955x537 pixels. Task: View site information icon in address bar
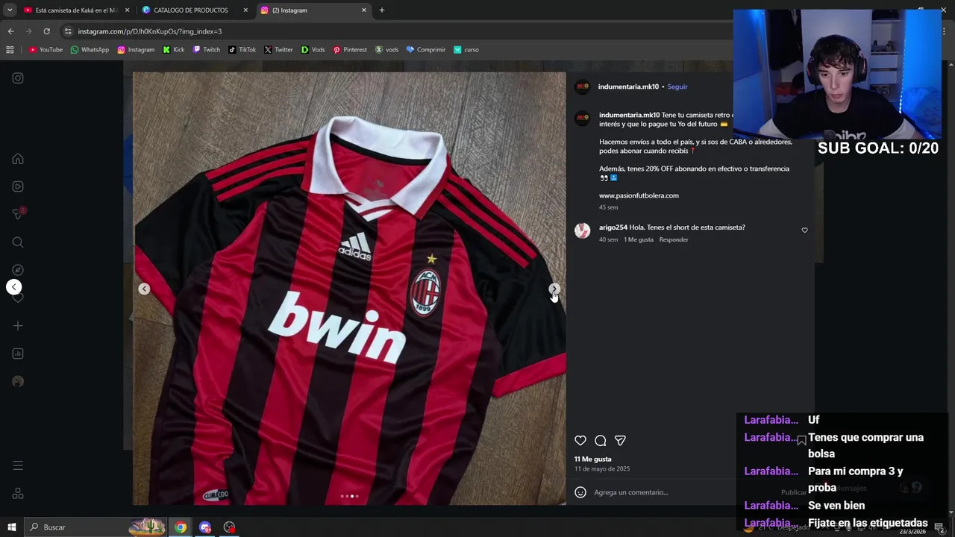click(68, 31)
